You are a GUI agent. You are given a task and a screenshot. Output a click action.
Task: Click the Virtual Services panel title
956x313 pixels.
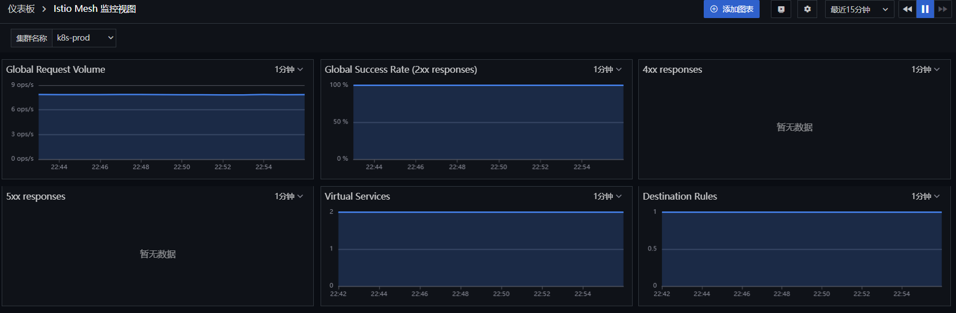click(x=357, y=196)
